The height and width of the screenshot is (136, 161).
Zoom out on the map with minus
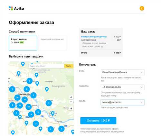click(x=71, y=102)
